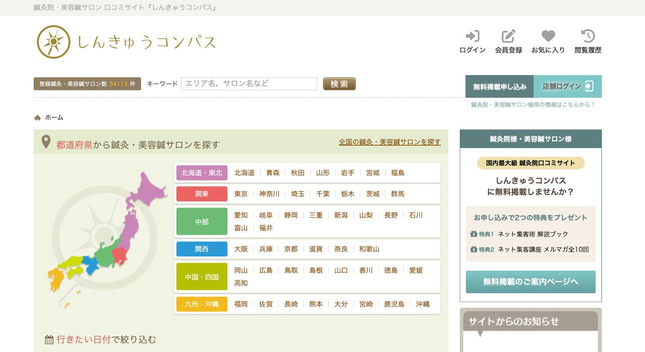Choose 北海道 prefecture link
Screen dimensions: 645x352
click(x=244, y=172)
